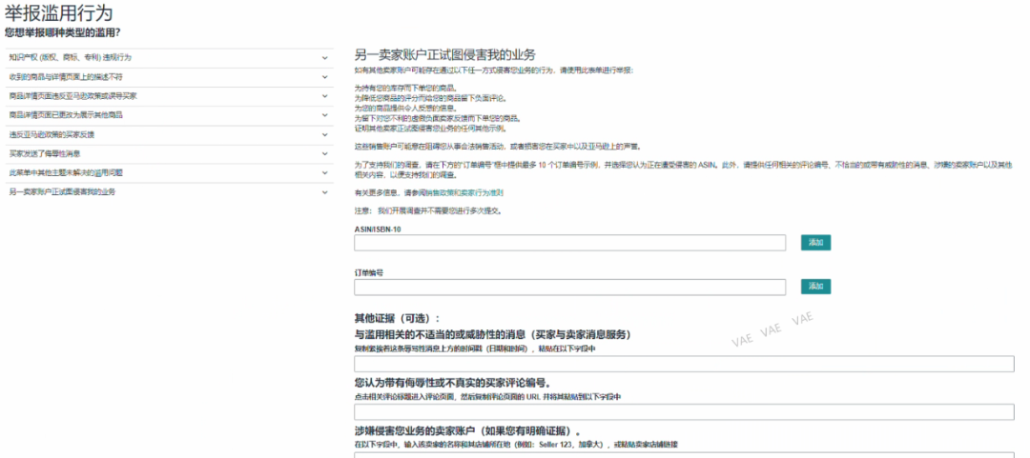Collapse the 另一卖家账户正试图侵害我的业务 chevron
1030x458 pixels.
point(324,193)
